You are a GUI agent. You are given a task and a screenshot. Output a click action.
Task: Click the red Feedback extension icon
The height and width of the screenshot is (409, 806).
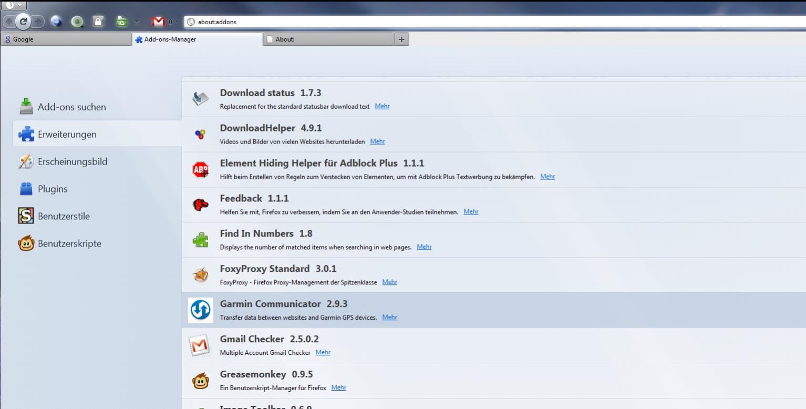point(201,204)
